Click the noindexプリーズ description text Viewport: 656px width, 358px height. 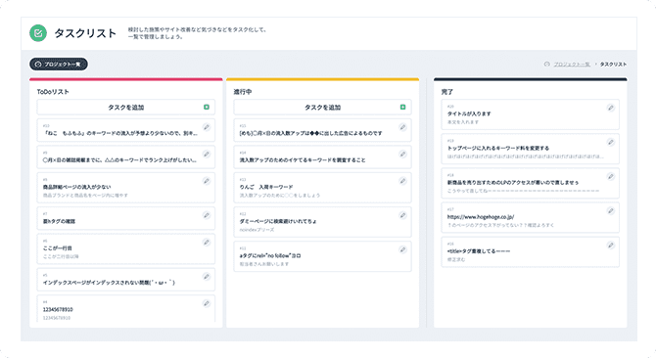(257, 230)
